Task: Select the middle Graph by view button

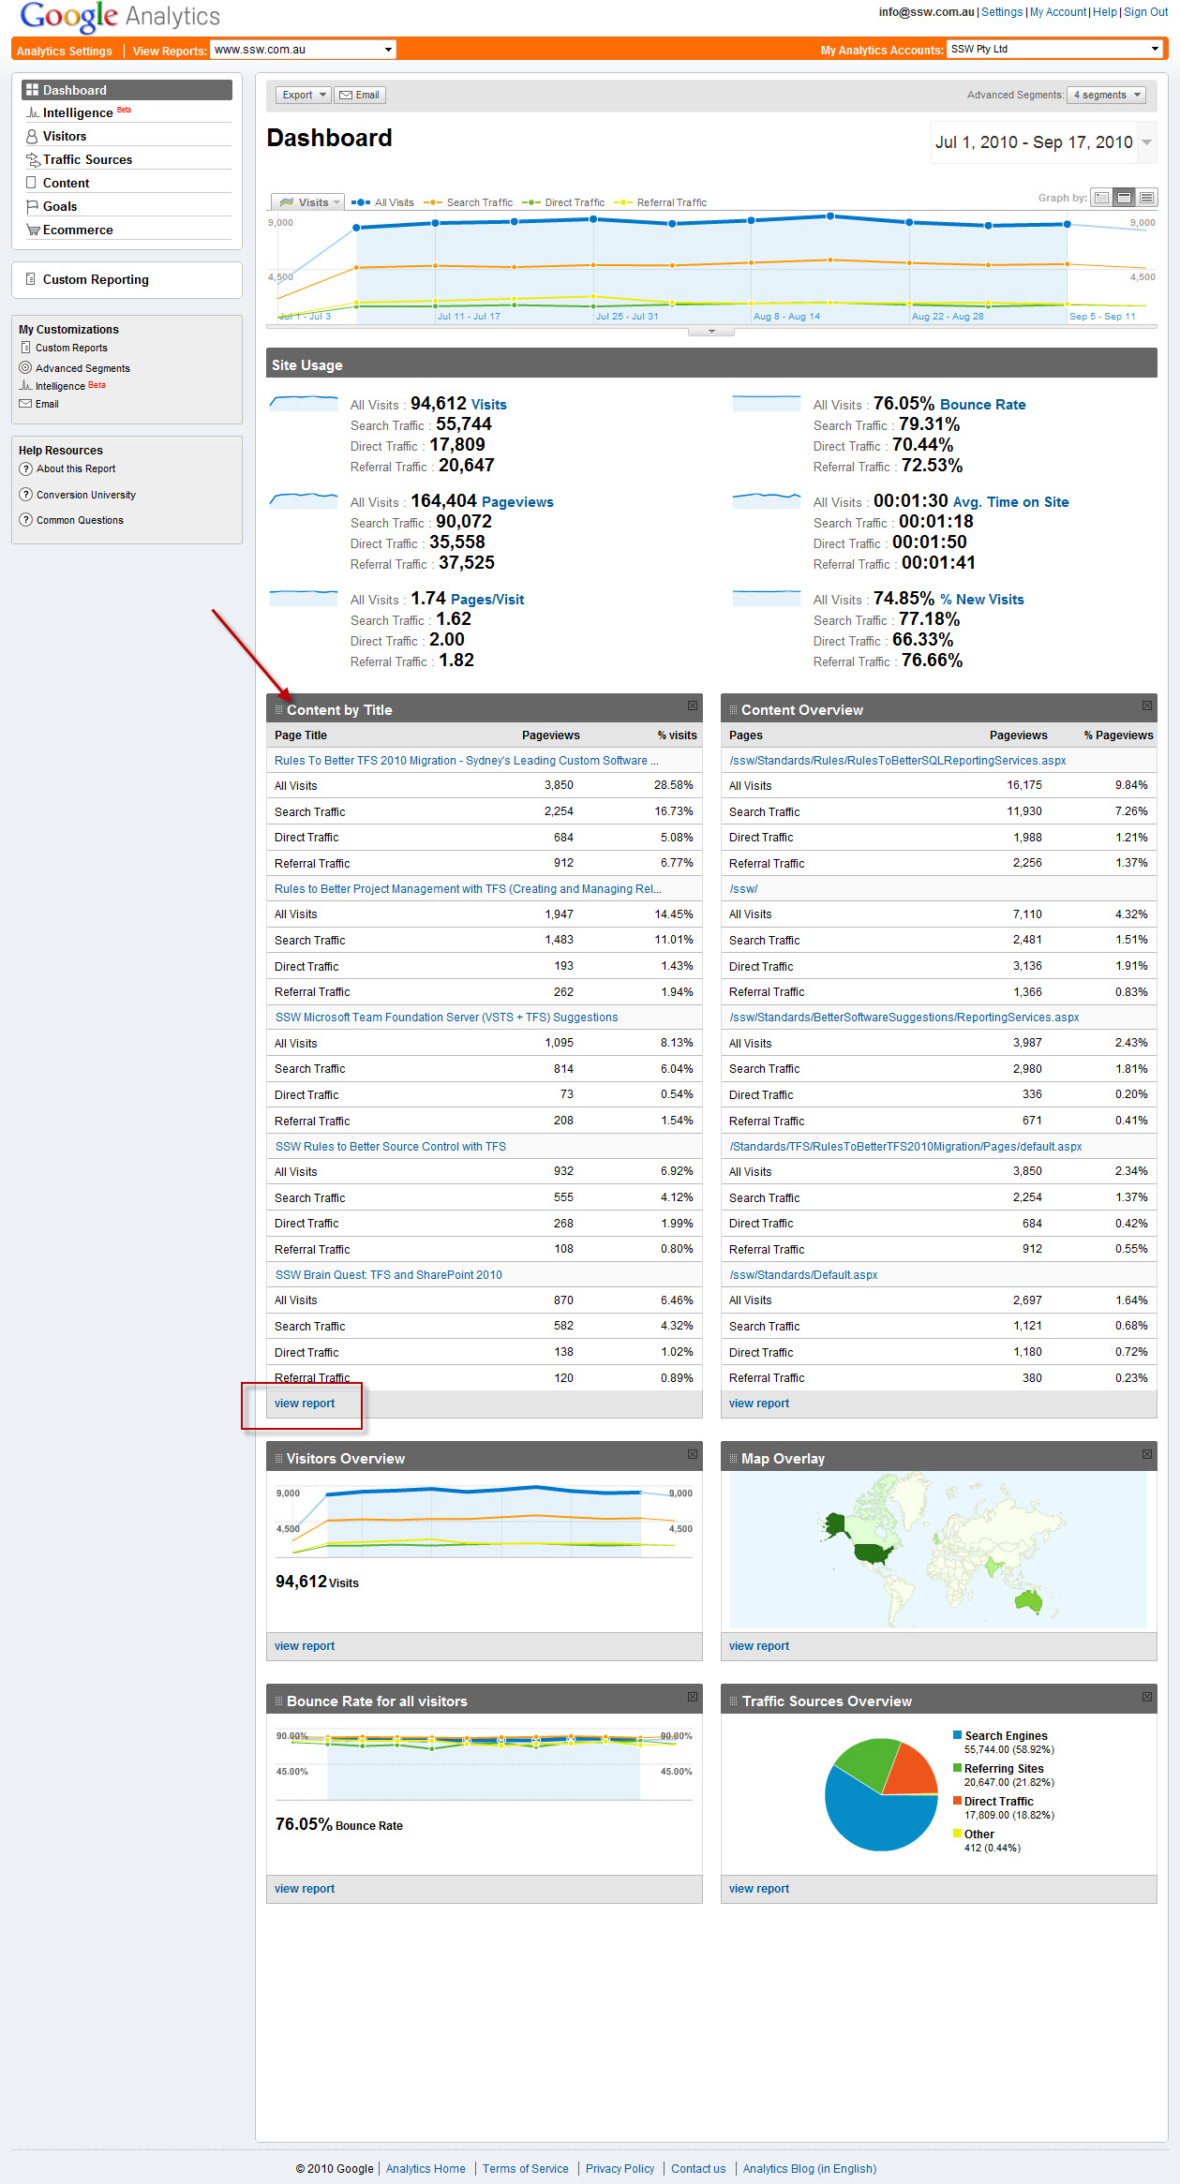Action: 1124,198
